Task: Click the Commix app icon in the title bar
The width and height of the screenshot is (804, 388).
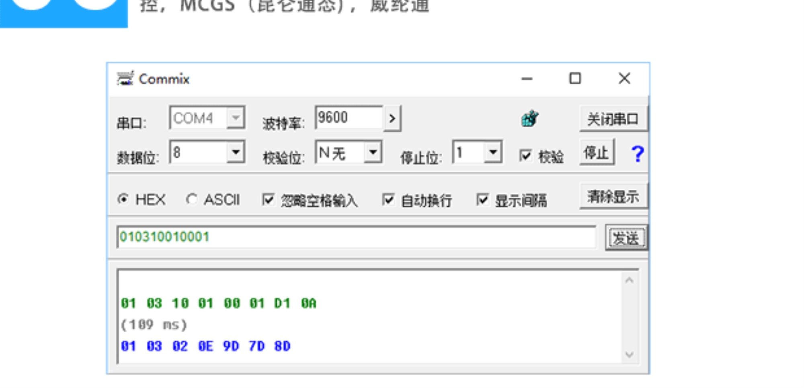Action: pyautogui.click(x=125, y=78)
